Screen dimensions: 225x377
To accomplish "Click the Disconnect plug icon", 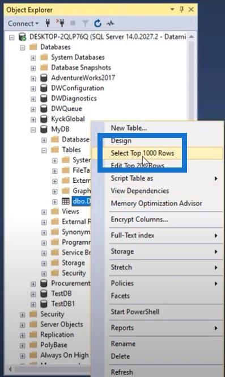I will click(61, 23).
